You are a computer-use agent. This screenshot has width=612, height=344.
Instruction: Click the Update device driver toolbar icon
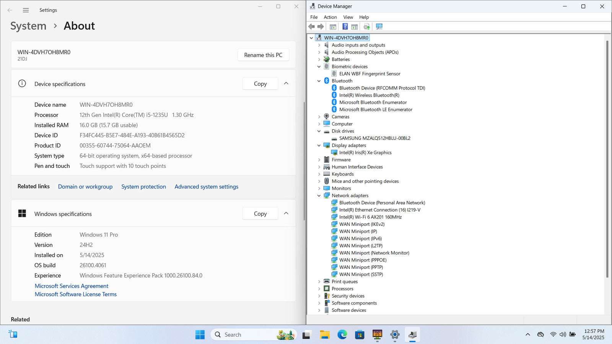coord(366,26)
